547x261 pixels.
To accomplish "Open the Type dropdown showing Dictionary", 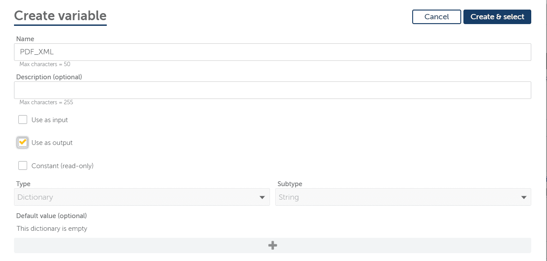I will (142, 197).
